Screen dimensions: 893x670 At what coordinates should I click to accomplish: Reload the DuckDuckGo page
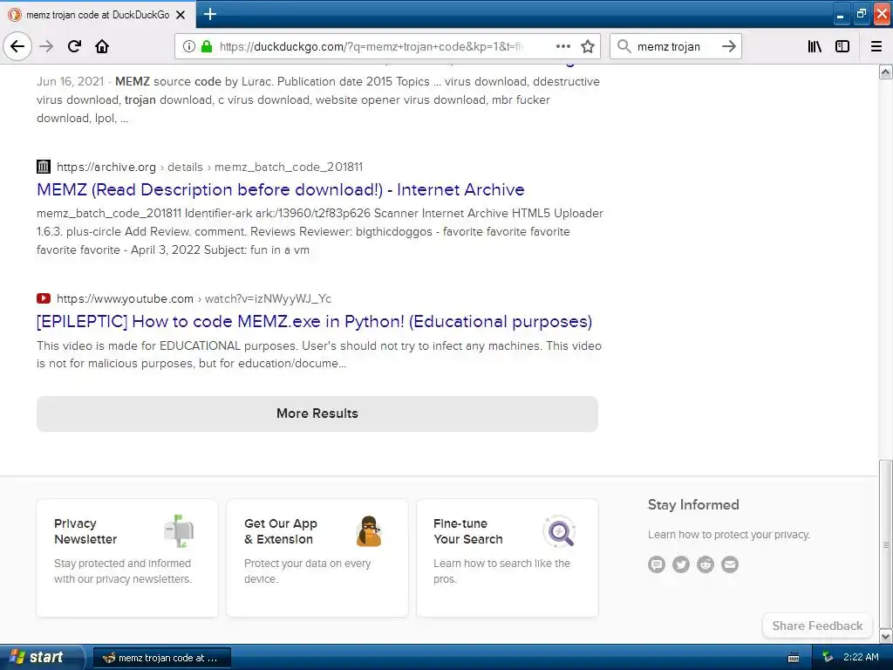point(74,46)
